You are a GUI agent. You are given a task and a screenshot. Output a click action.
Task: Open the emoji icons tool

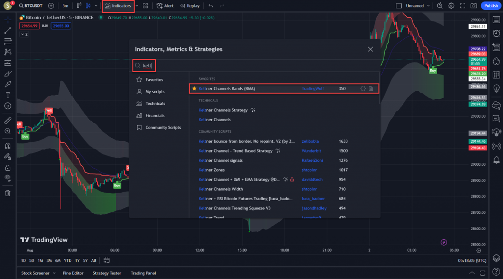[x=8, y=106]
